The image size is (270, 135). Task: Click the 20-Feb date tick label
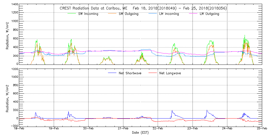(88, 129)
